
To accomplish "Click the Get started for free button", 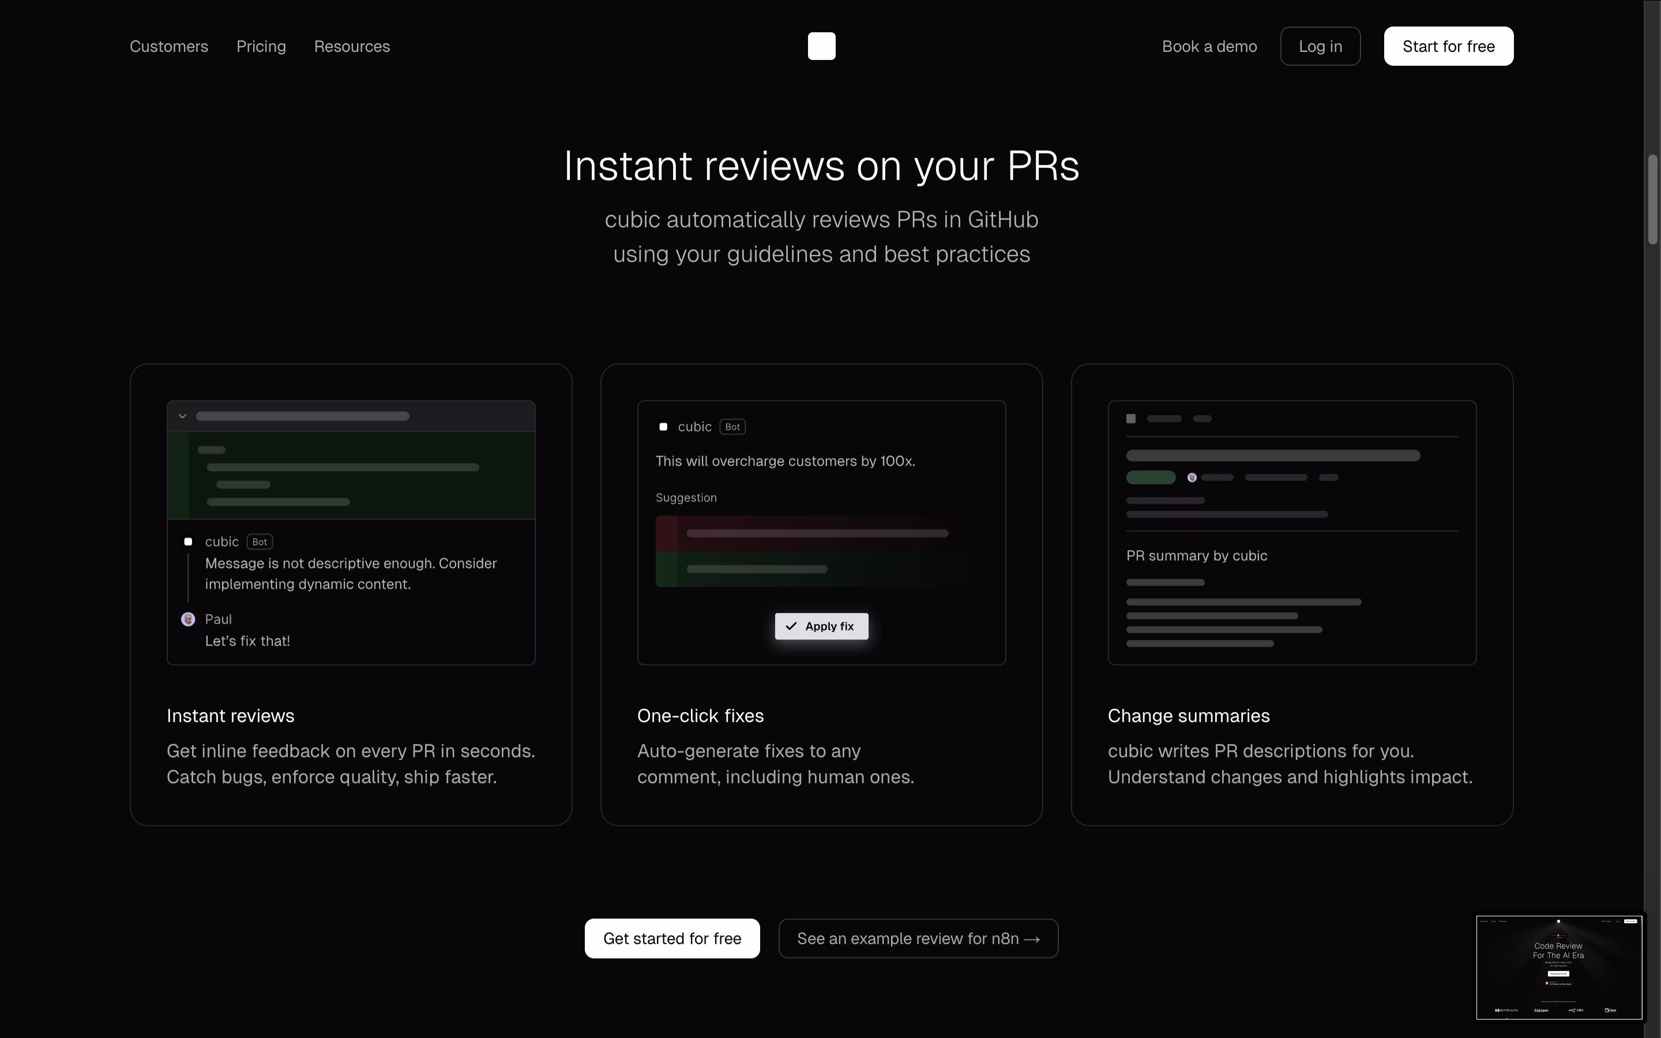I will pyautogui.click(x=672, y=938).
